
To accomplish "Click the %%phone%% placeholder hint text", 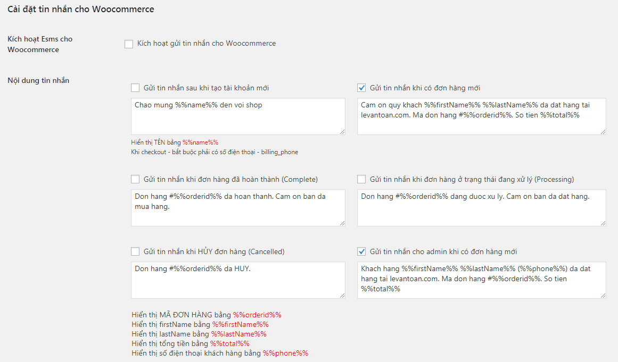I will point(286,352).
